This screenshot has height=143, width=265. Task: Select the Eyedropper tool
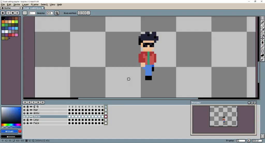[262, 30]
